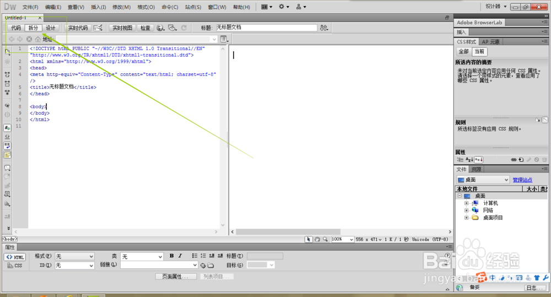Screen dimensions: 551x297
Task: Click the show category view icon
Action: 460,160
